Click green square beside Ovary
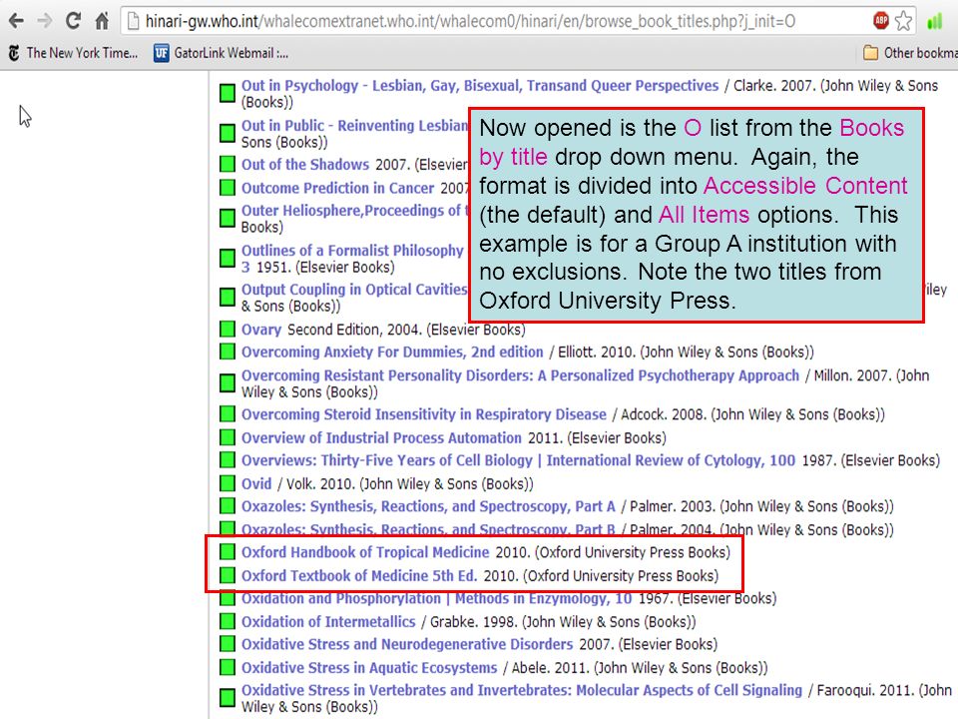 [228, 329]
